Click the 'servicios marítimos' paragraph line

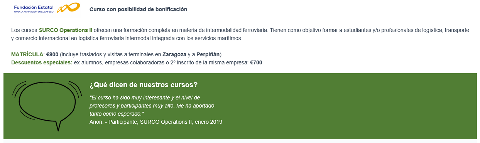127,39
